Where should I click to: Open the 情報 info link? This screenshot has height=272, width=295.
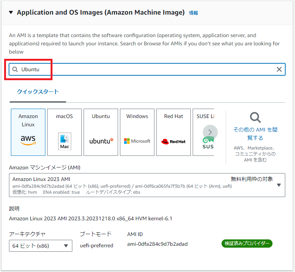(x=193, y=13)
